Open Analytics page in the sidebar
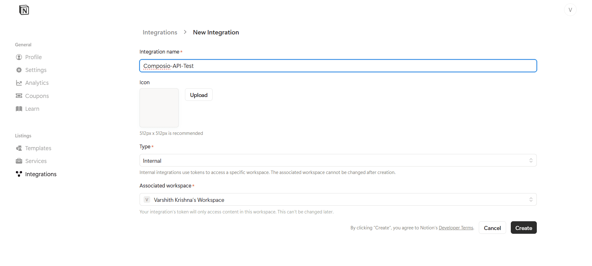The image size is (592, 266). [37, 83]
